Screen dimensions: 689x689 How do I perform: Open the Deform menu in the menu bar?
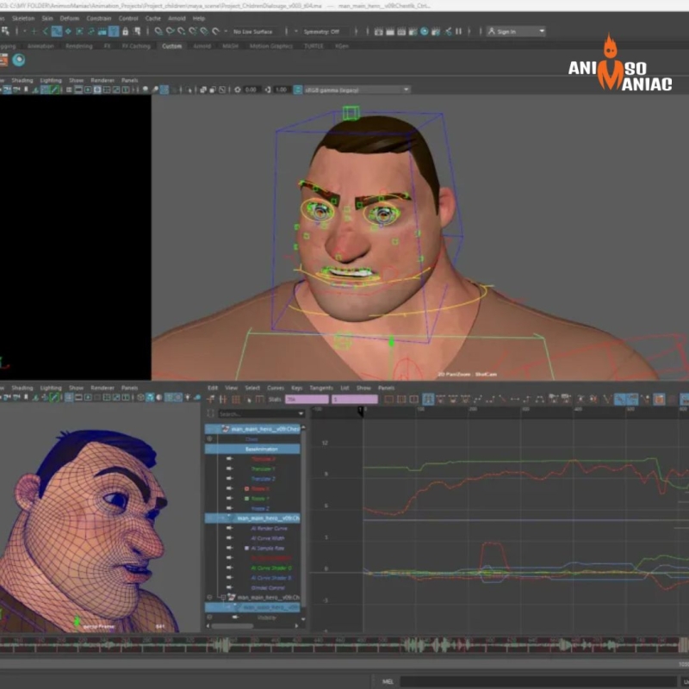[69, 18]
